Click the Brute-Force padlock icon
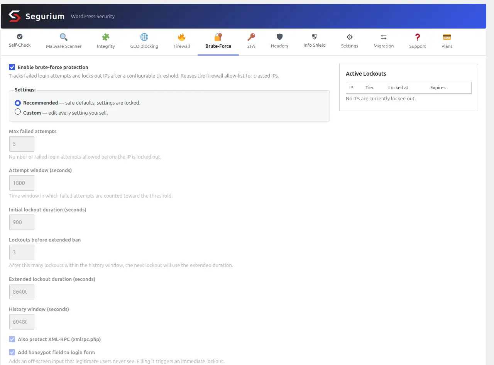The height and width of the screenshot is (365, 494). pos(218,37)
